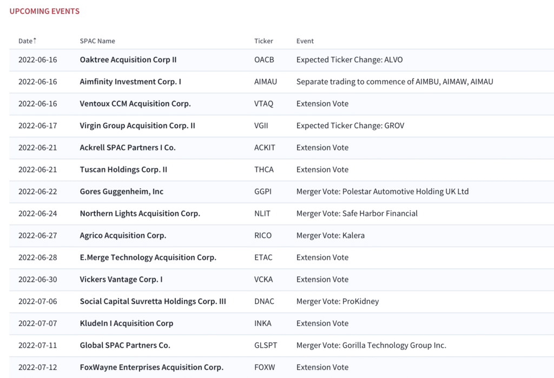Image resolution: width=554 pixels, height=378 pixels.
Task: Open Agrico Acquisition Corp. entry
Action: click(x=123, y=235)
